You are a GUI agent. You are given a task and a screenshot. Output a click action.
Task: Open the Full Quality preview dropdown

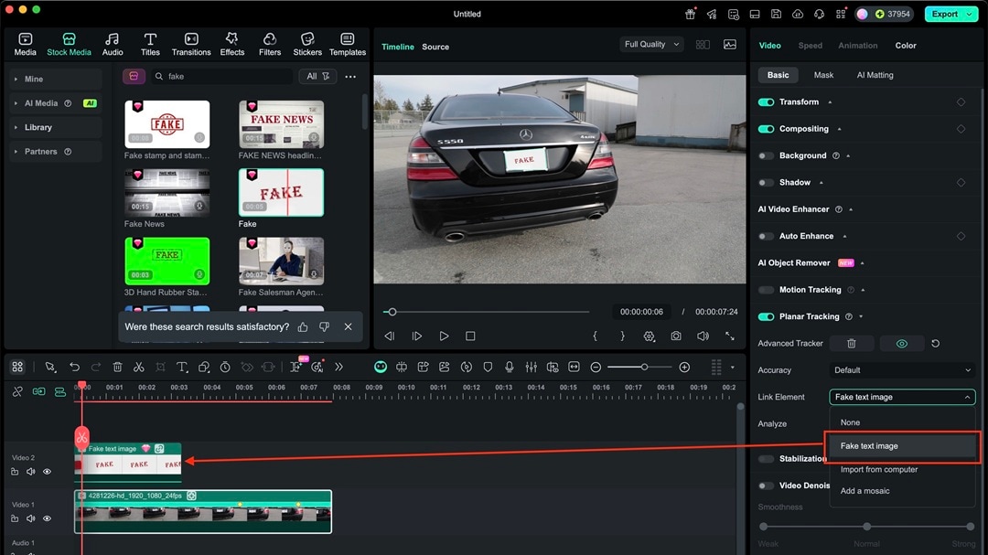[x=651, y=44]
